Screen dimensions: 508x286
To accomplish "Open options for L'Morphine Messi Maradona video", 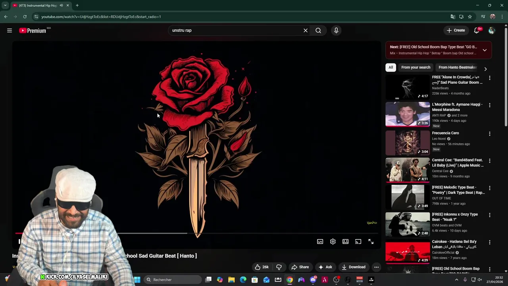I will pyautogui.click(x=490, y=105).
